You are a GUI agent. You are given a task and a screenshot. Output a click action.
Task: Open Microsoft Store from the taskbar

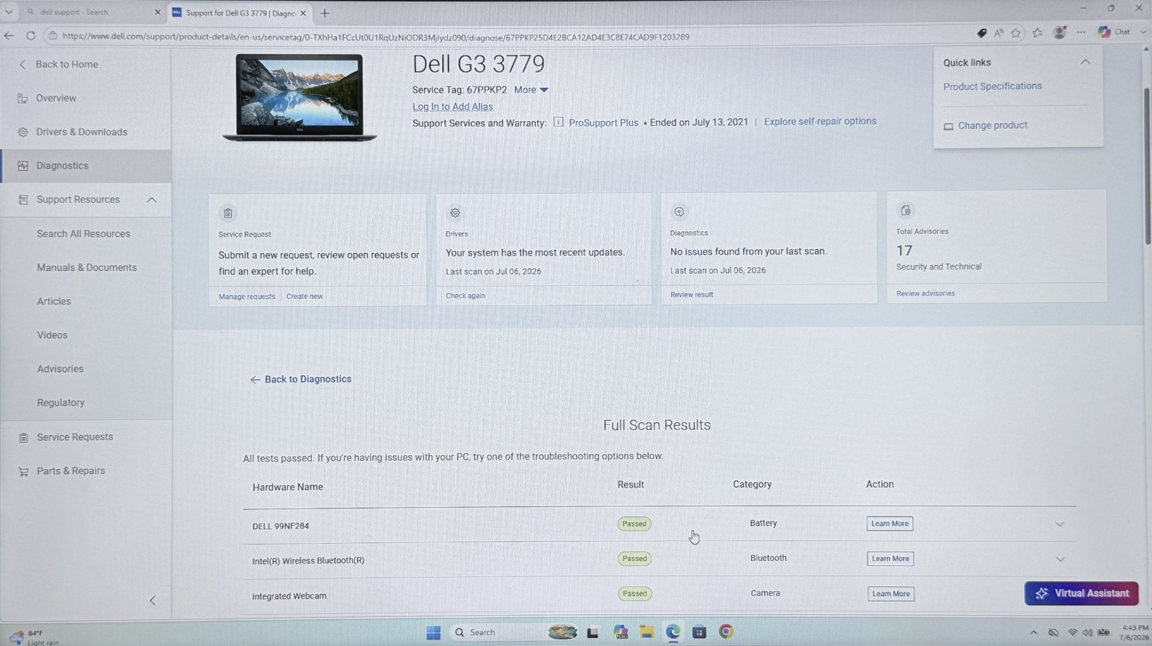(x=699, y=632)
